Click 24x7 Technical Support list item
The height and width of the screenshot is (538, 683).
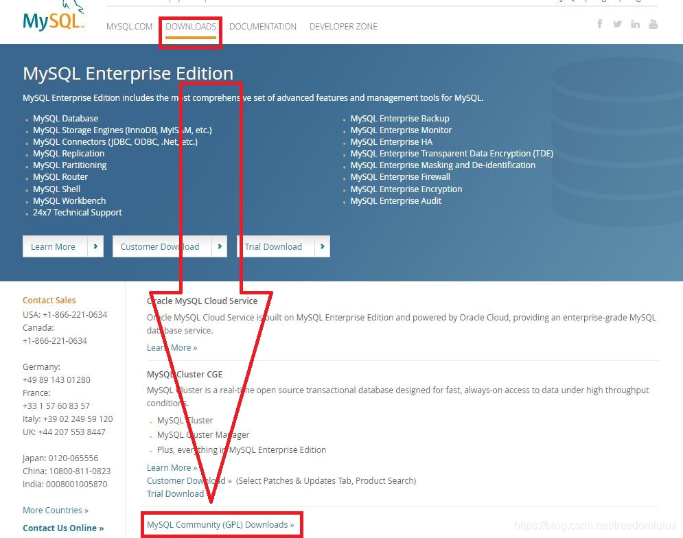pos(78,213)
